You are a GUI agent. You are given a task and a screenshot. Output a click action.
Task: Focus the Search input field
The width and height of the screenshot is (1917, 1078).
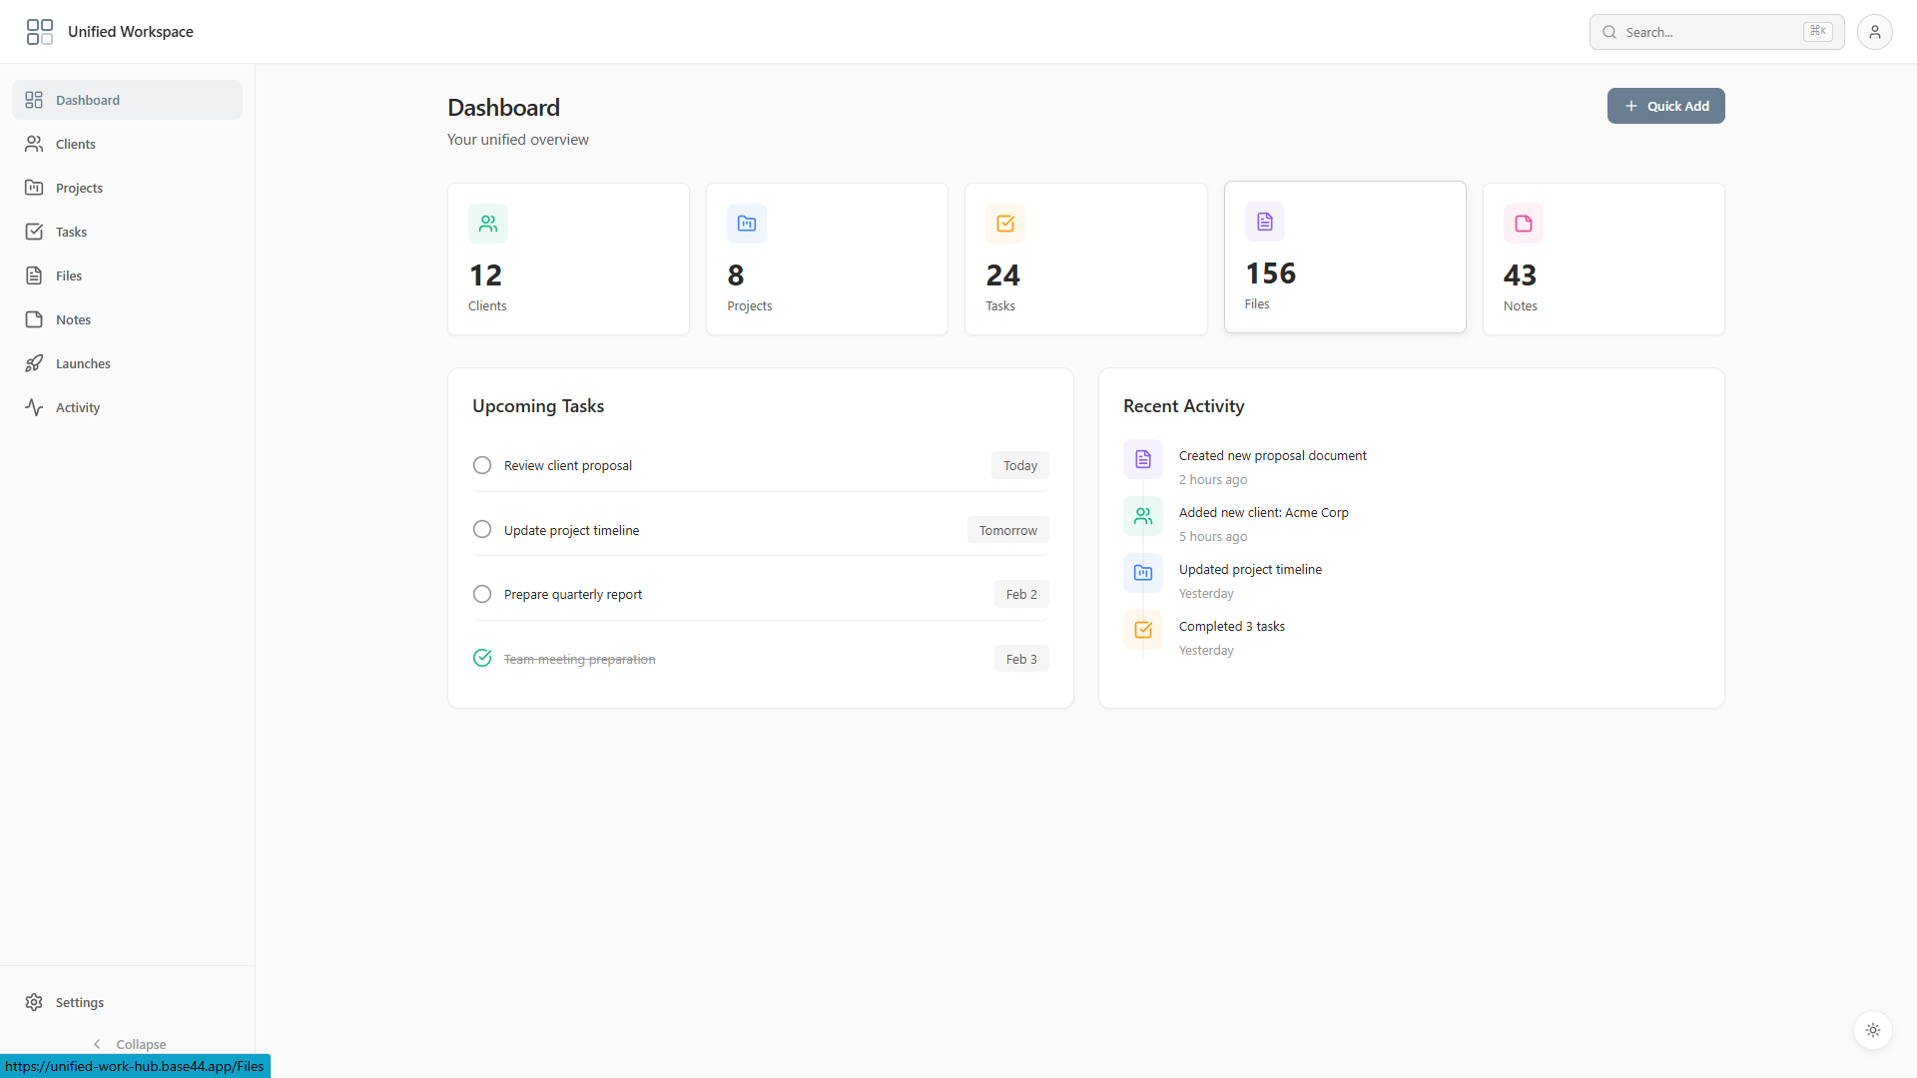tap(1716, 32)
